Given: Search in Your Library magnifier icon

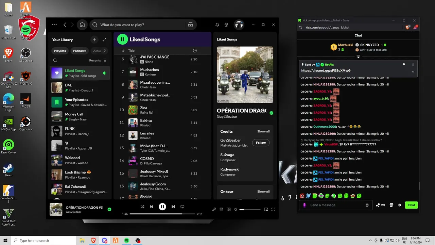Looking at the screenshot, I should point(55,60).
